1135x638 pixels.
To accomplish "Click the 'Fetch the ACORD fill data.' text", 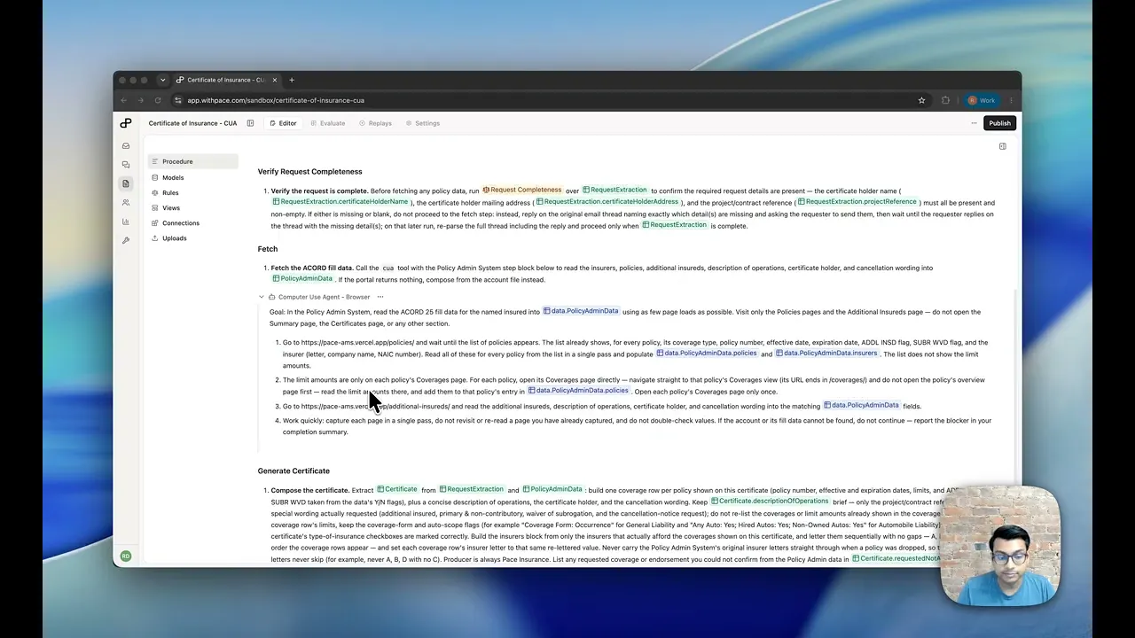I will coord(312,268).
